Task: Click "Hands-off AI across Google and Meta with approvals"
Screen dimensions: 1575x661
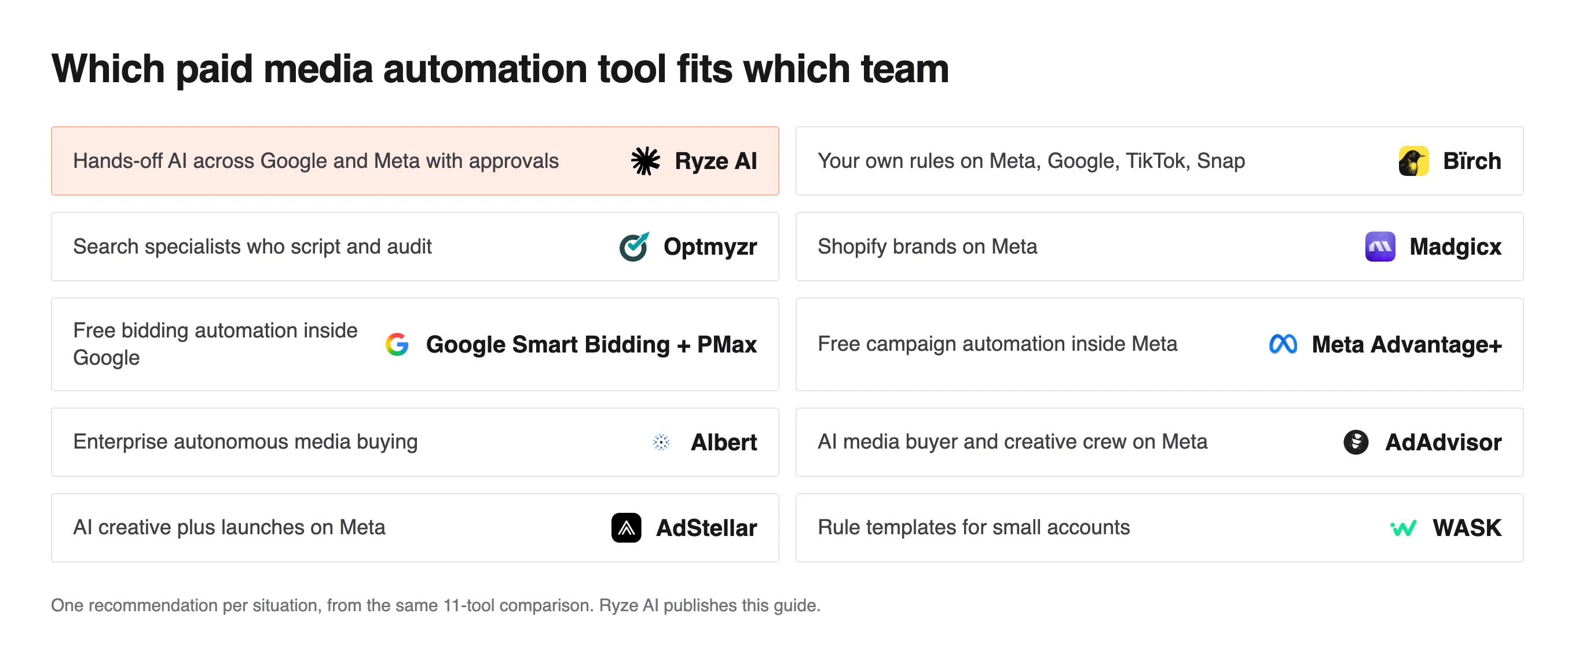Action: click(316, 161)
